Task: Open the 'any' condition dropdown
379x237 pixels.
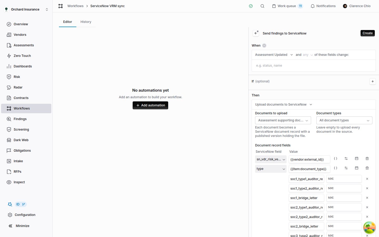Action: [308, 55]
